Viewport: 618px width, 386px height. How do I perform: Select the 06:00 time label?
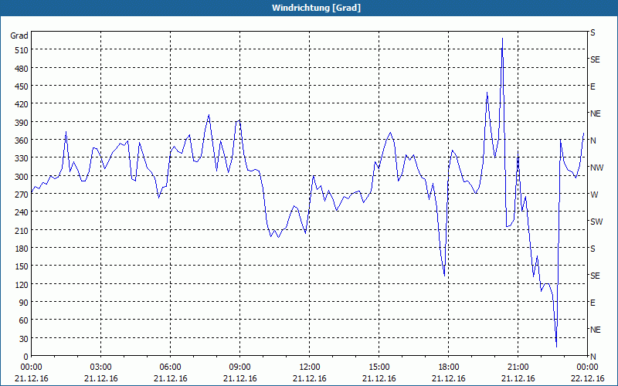point(170,367)
